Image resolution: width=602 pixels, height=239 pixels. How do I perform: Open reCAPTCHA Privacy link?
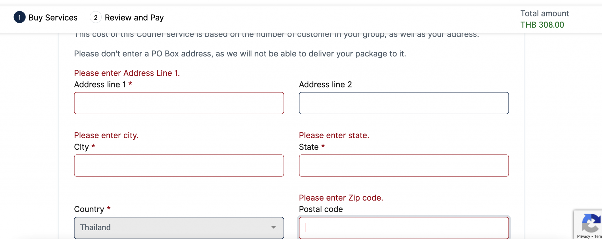583,236
